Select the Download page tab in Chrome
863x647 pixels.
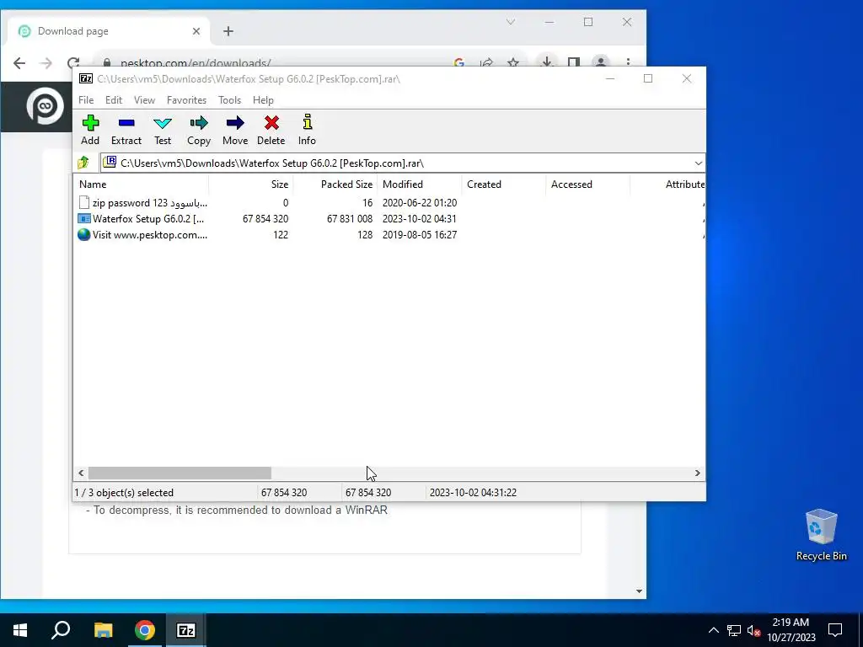(108, 31)
